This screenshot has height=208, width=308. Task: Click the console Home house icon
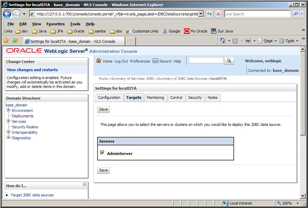99,61
